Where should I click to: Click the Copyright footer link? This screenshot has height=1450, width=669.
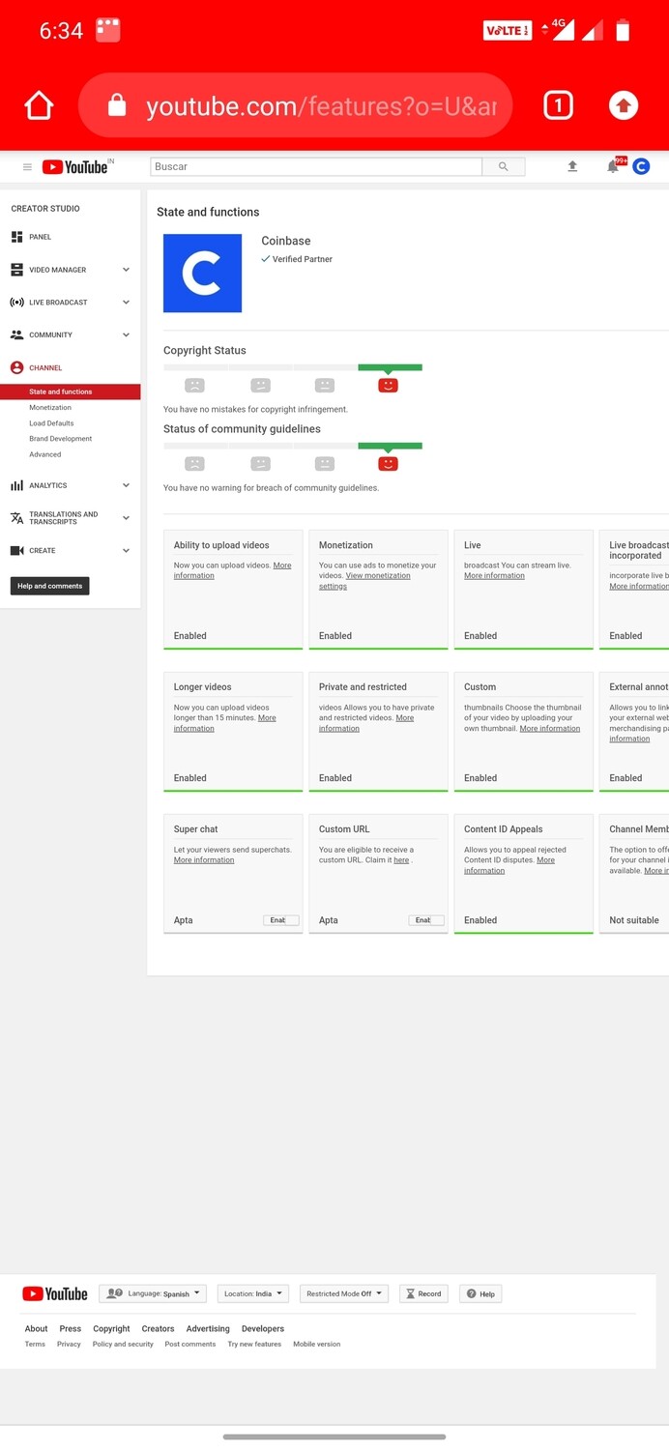[x=111, y=1329]
